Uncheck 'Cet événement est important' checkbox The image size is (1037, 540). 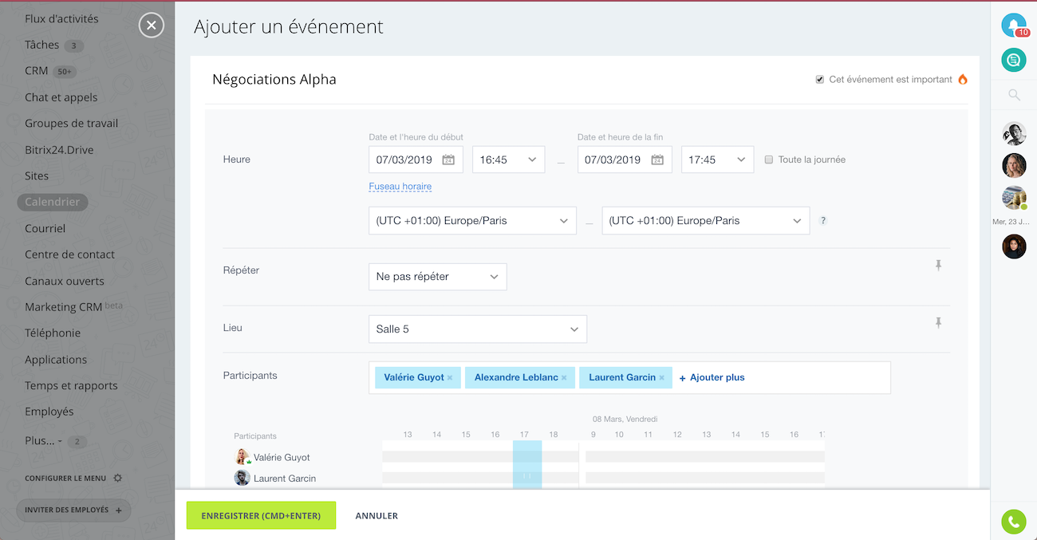point(820,80)
